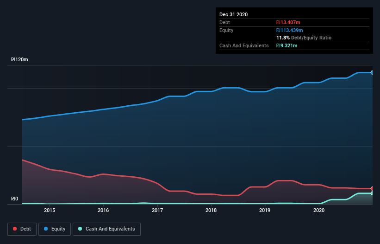Select the Cash endpoint marker on chart
The width and height of the screenshot is (380, 244).
[372, 193]
